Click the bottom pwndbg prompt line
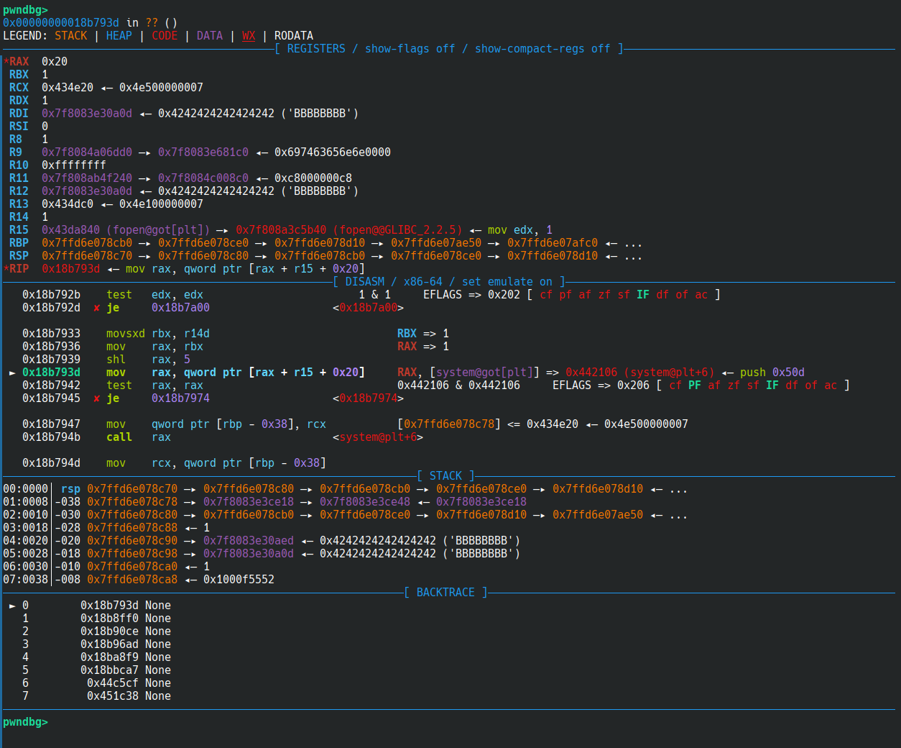Screen dimensions: 901x748 point(26,722)
